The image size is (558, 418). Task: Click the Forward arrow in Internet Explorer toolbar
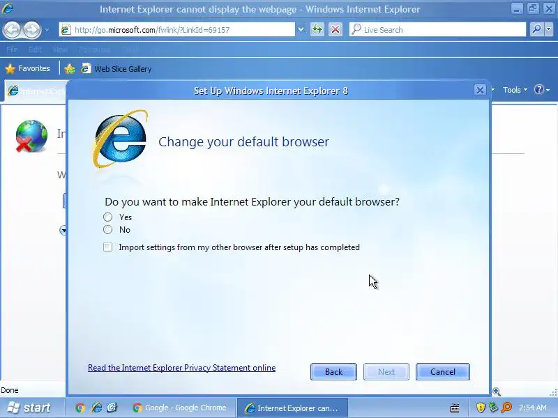[x=32, y=29]
